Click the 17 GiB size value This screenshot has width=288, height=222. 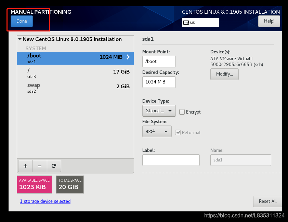121,72
